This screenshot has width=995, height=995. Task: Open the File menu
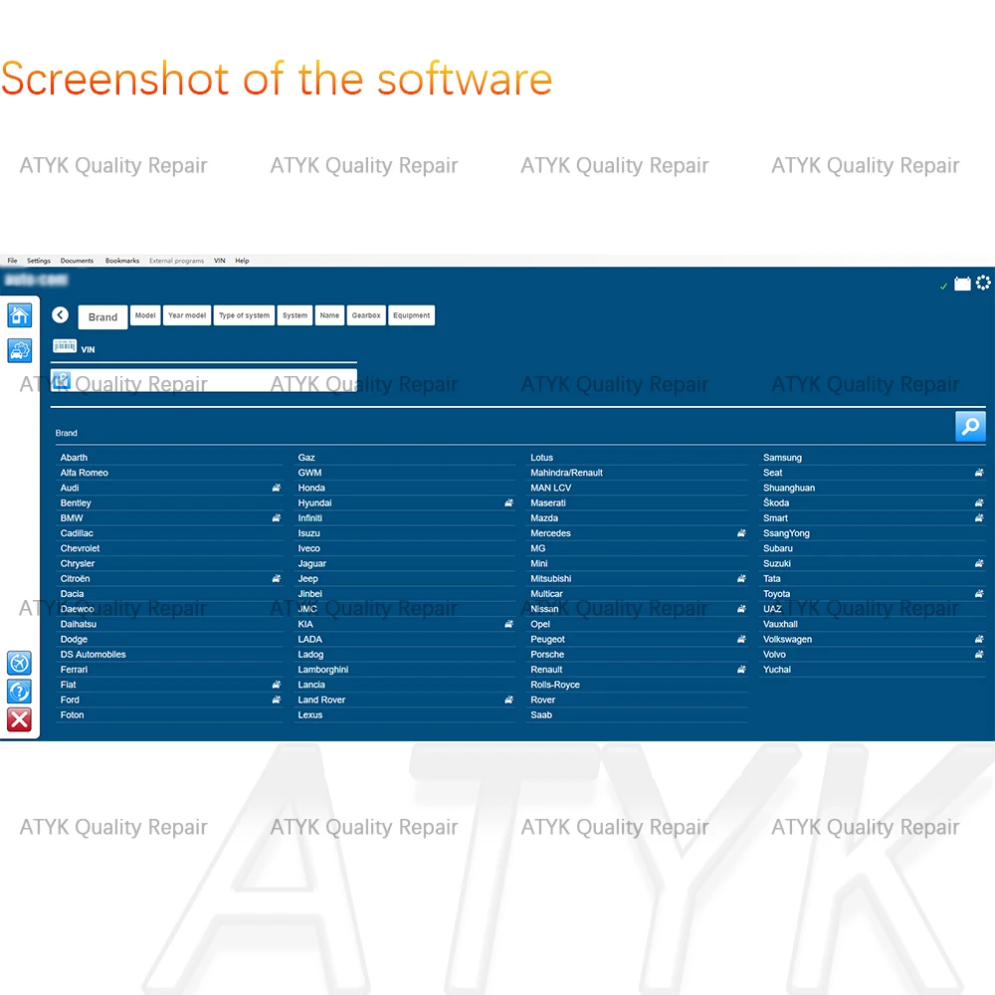[12, 261]
